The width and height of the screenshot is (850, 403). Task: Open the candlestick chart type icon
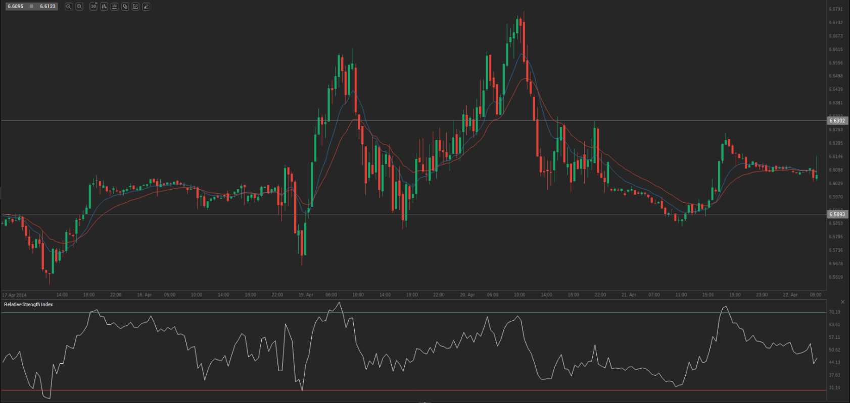pos(104,7)
